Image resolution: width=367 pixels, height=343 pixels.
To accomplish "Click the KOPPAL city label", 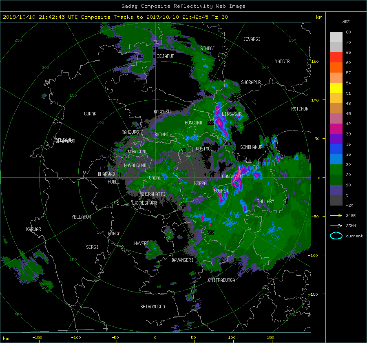I will pyautogui.click(x=201, y=184).
